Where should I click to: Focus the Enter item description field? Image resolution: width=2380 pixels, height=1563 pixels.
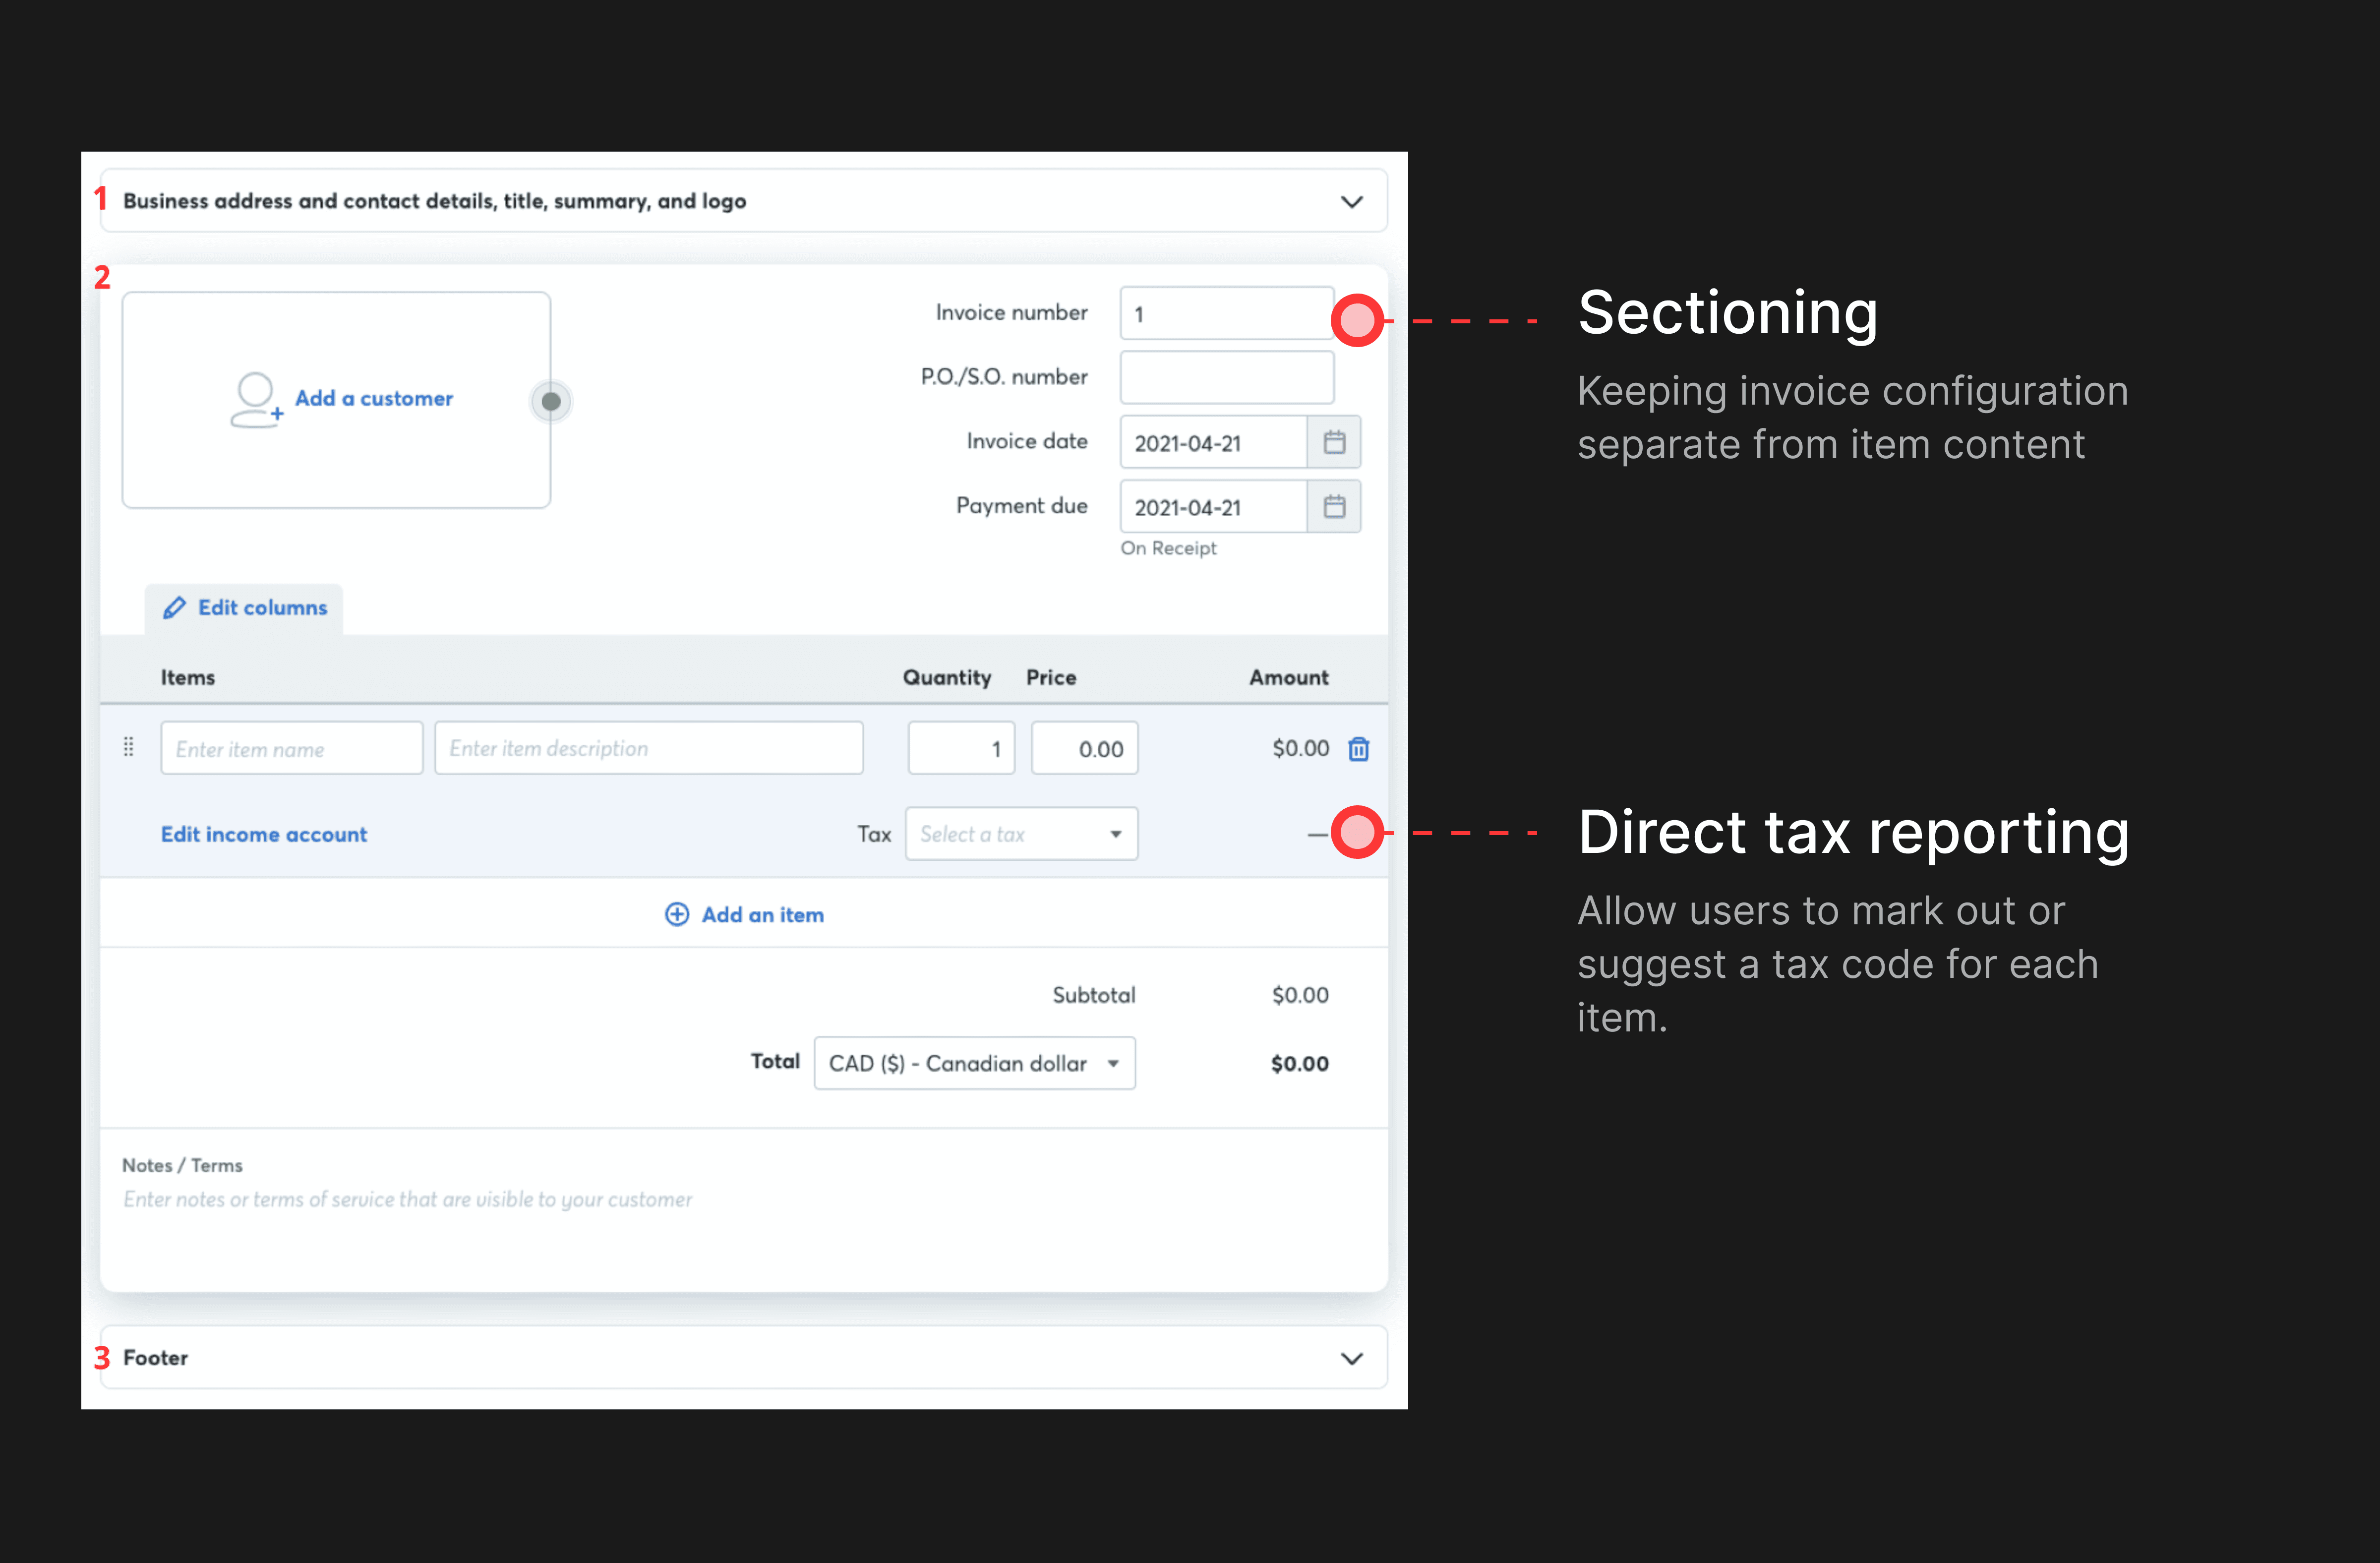[x=648, y=748]
